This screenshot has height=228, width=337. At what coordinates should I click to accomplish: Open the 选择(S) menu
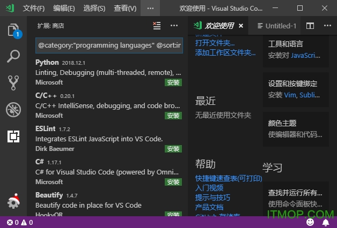pos(94,9)
